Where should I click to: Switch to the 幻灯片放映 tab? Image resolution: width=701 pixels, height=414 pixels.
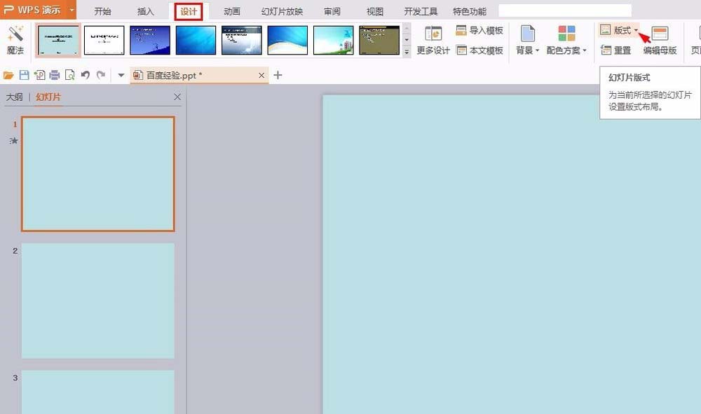point(282,12)
